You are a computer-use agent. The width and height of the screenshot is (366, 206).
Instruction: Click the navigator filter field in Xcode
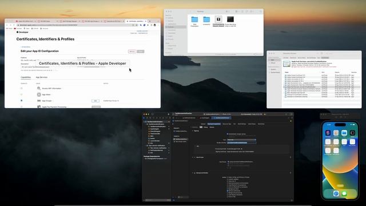point(158,200)
